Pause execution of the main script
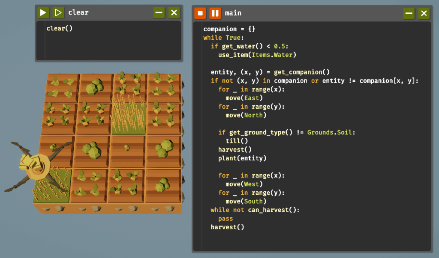 tap(215, 13)
